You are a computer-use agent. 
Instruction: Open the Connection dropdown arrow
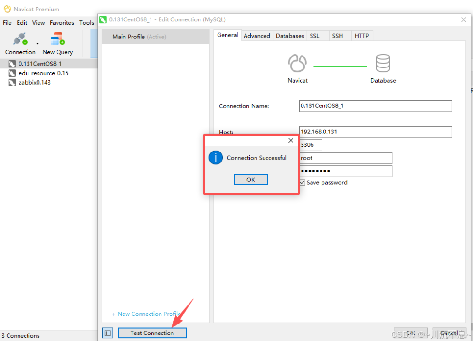pos(38,43)
